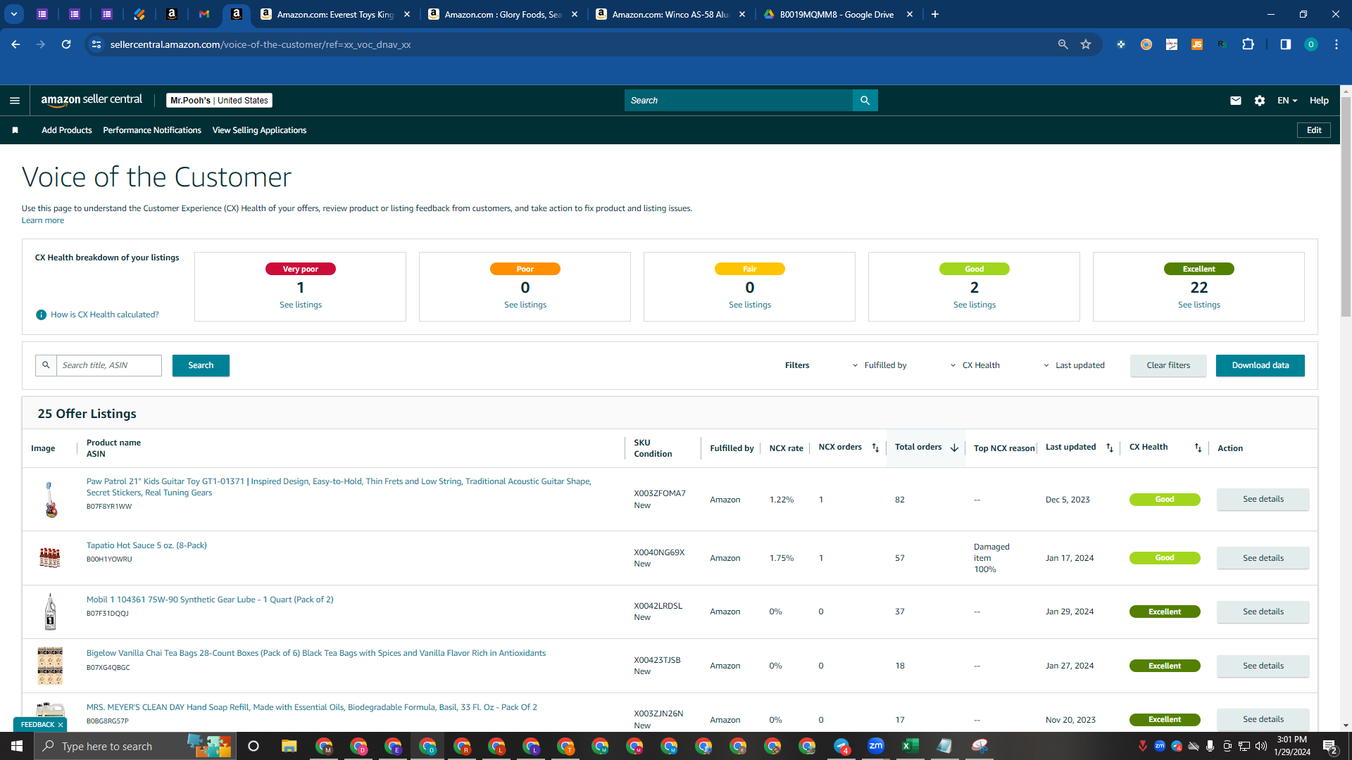
Task: Click the top search magnifier button
Action: [x=865, y=101]
